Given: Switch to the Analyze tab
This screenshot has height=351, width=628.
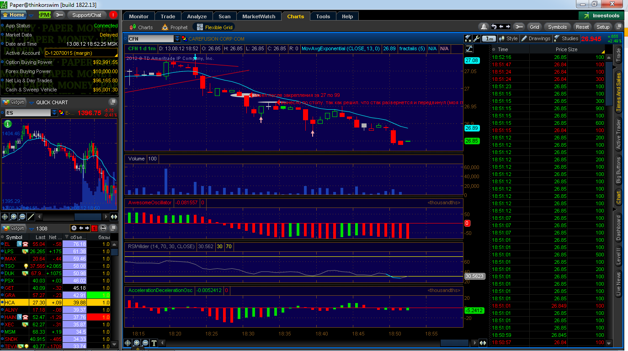Looking at the screenshot, I should click(x=197, y=16).
